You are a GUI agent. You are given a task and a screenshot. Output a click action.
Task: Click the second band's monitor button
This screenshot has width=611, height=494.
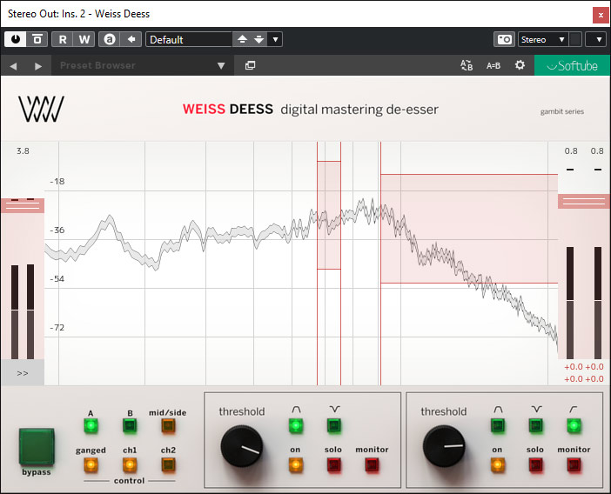coord(574,464)
